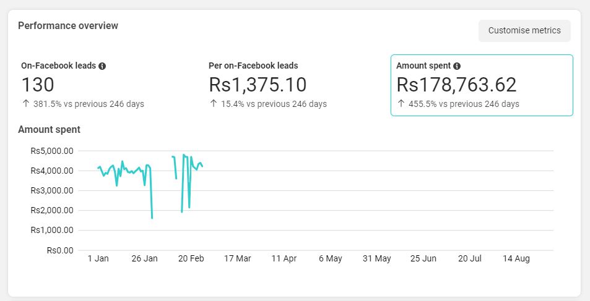Click the 14 Aug axis label

[x=516, y=258]
